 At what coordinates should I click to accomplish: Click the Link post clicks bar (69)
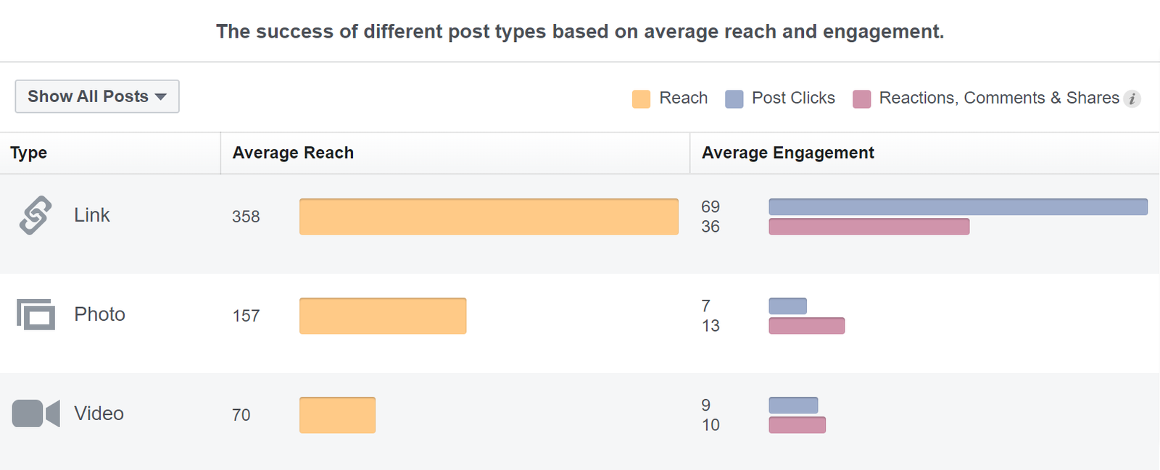[958, 207]
